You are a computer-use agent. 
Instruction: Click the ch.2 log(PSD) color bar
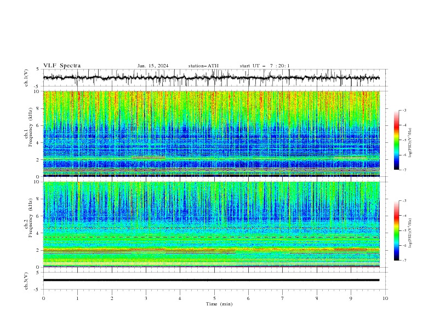pyautogui.click(x=396, y=230)
